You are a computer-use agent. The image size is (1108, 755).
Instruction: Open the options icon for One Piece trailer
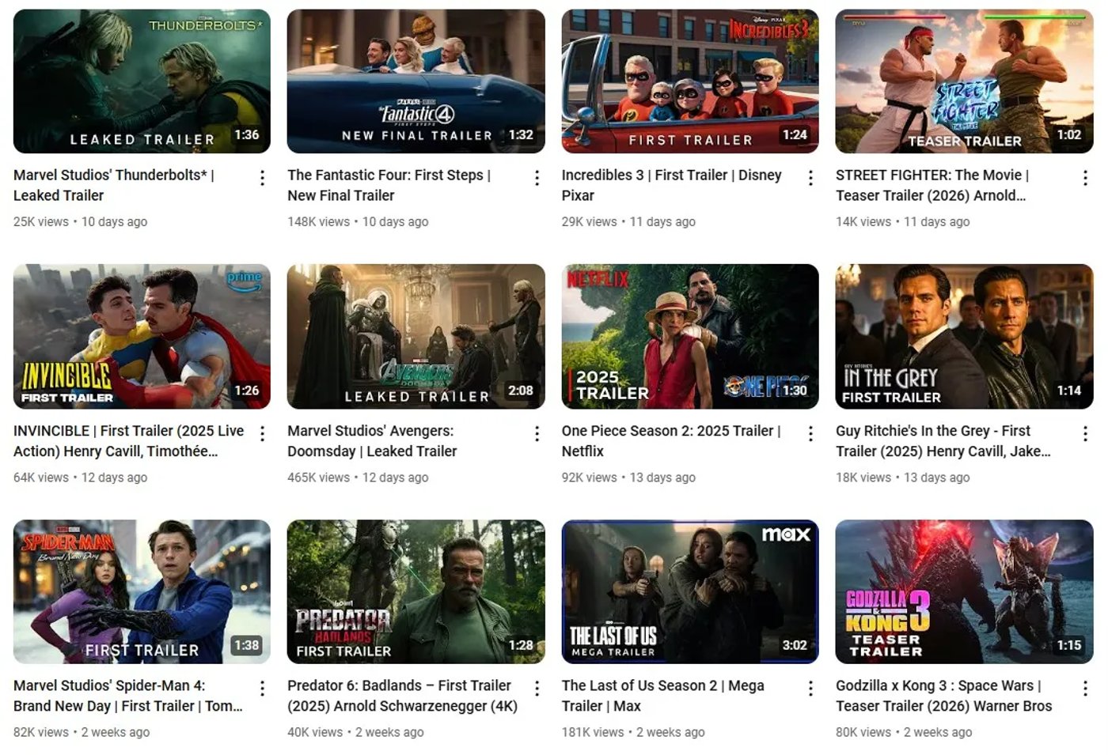(810, 434)
